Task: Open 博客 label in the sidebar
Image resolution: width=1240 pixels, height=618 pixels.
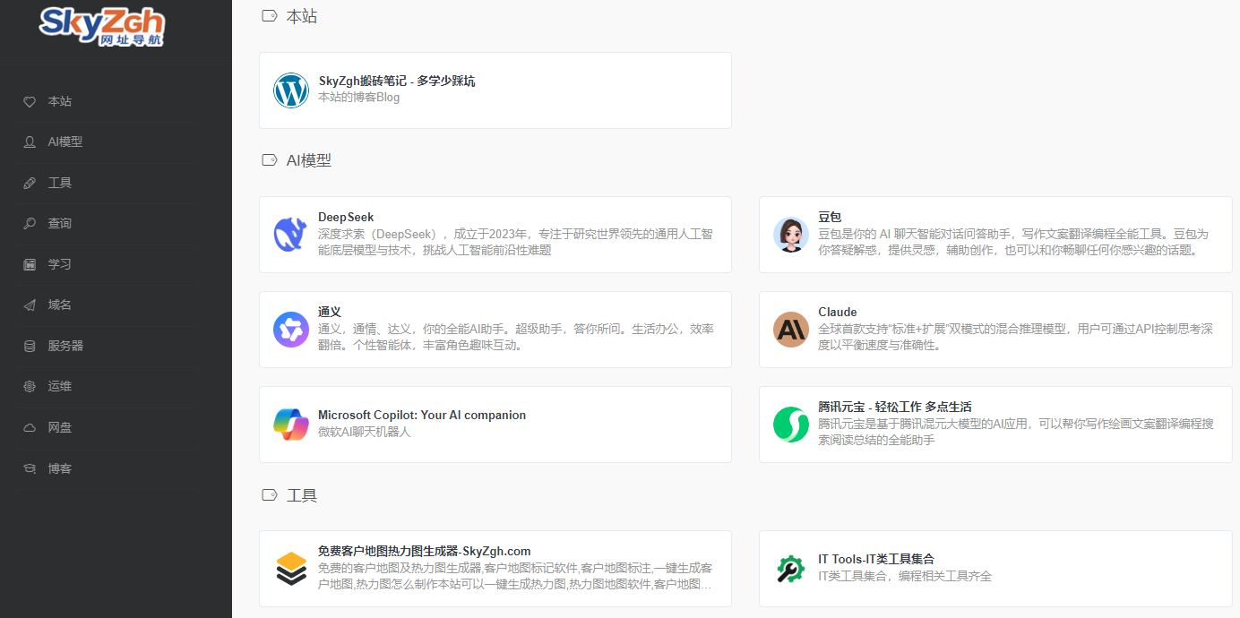Action: (x=60, y=468)
